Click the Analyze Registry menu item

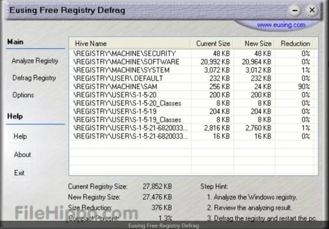pyautogui.click(x=35, y=61)
